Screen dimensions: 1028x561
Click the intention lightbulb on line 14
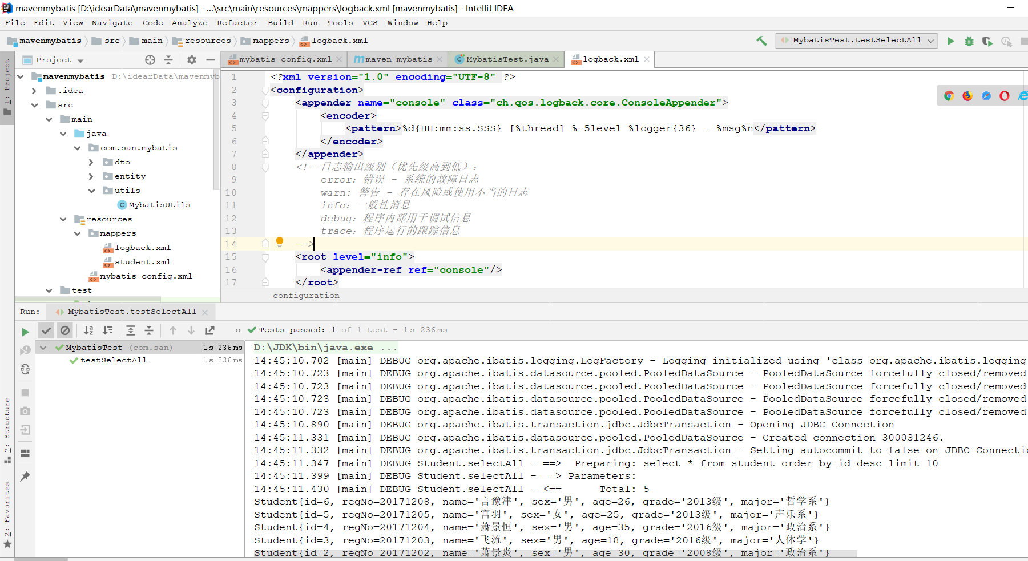pos(280,242)
